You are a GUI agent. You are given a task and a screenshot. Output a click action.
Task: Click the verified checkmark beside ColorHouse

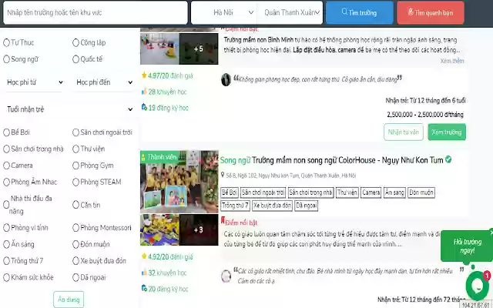[x=448, y=159]
